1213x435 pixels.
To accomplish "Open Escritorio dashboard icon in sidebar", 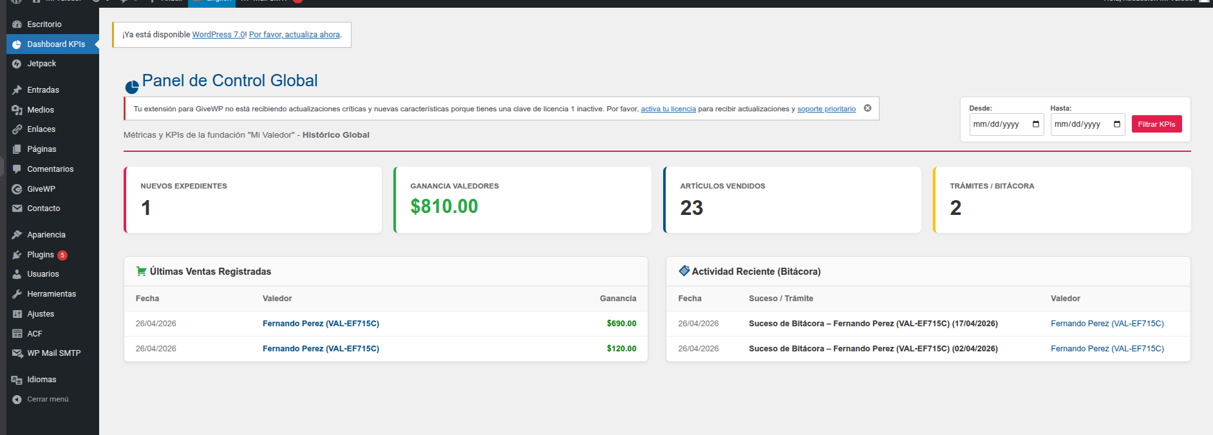I will [x=17, y=24].
